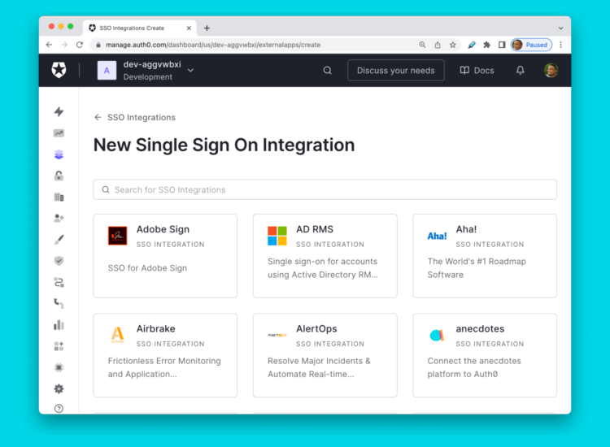
Task: Click the search magnifier in top bar
Action: click(328, 71)
